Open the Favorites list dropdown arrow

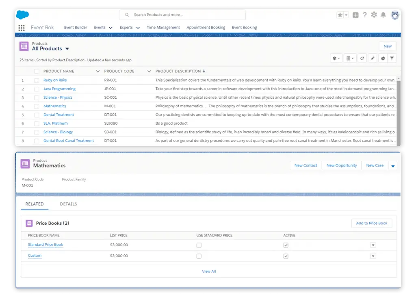pos(346,15)
